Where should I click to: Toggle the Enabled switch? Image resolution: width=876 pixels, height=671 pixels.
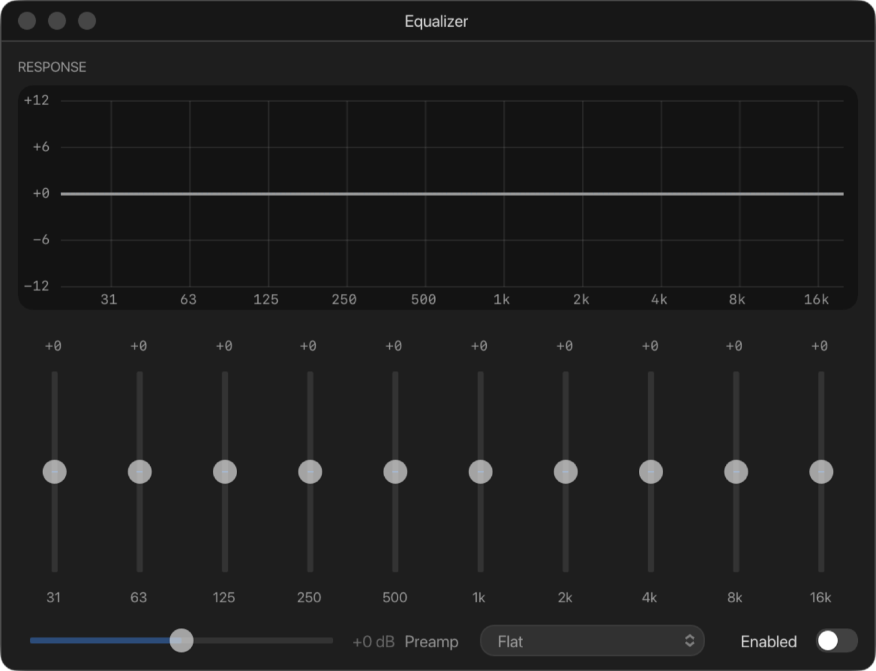(x=837, y=640)
